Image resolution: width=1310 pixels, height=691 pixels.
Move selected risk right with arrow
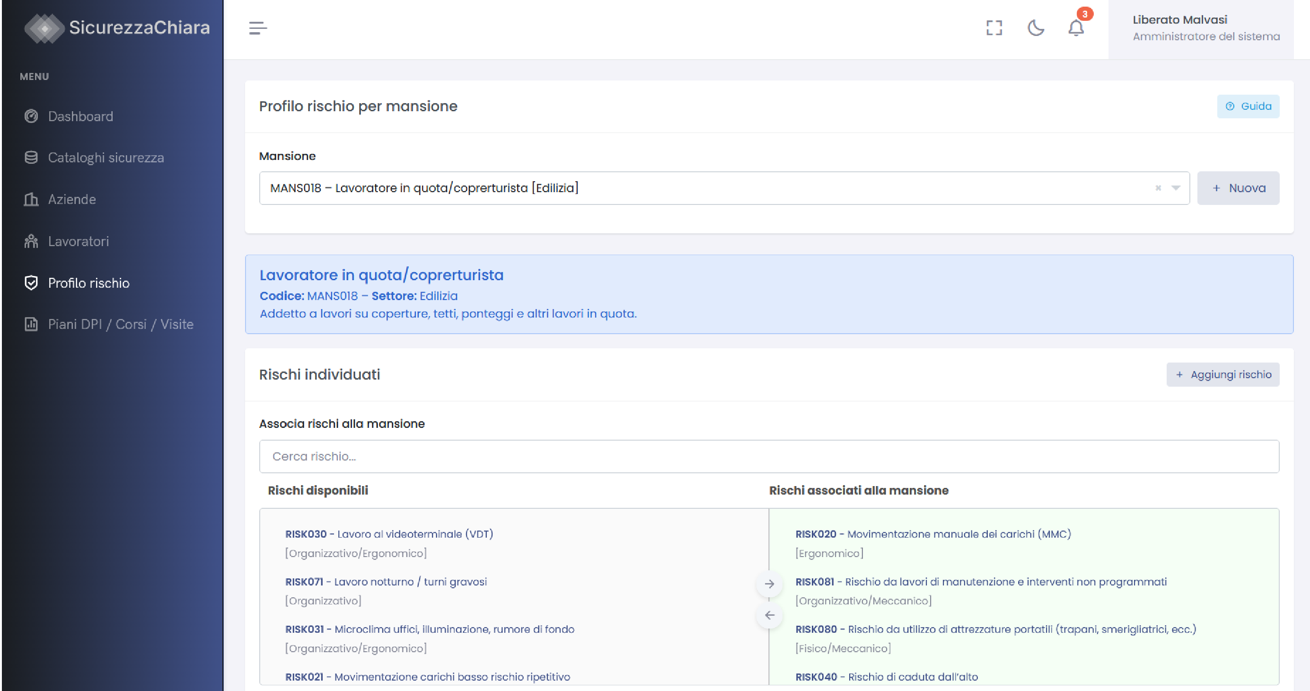tap(769, 584)
